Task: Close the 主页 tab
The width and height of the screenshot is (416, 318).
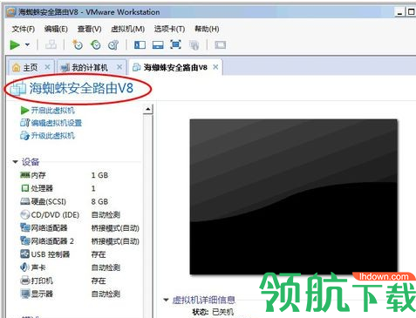Action: [47, 67]
